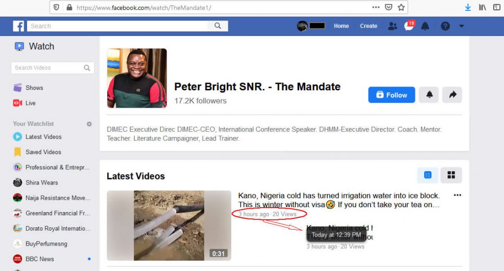Screen dimensions: 504x271
Task: Click the Latest Videos section heading
Action: click(x=136, y=176)
